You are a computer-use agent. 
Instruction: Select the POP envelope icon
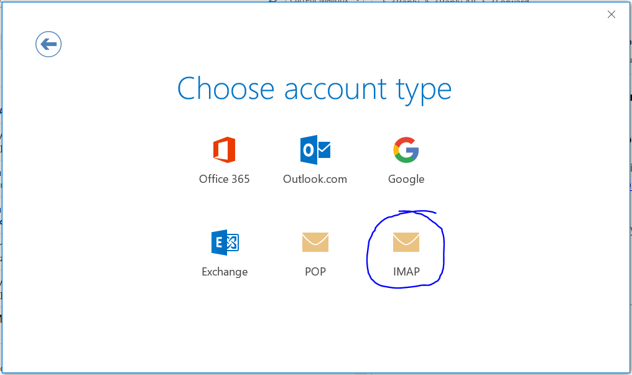click(x=315, y=243)
